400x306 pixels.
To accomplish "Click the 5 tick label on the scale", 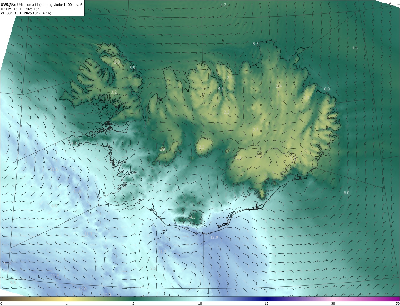I will pyautogui.click(x=133, y=303).
